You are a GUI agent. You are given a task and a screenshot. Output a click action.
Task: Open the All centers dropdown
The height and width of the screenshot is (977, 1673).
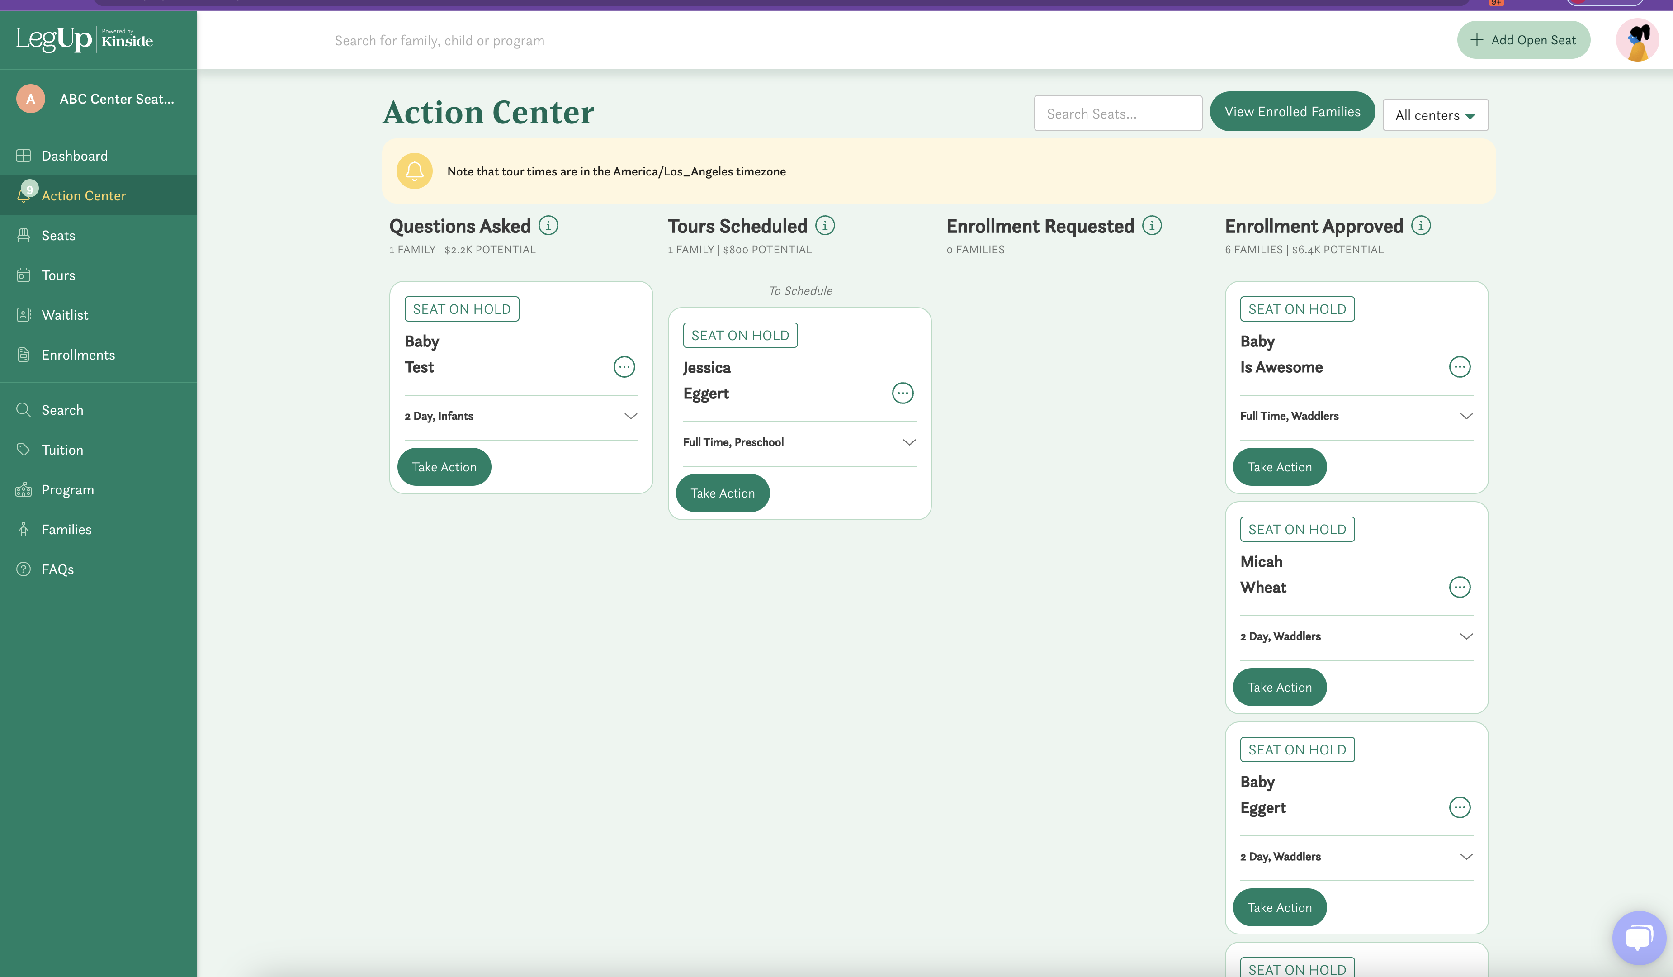(1435, 115)
